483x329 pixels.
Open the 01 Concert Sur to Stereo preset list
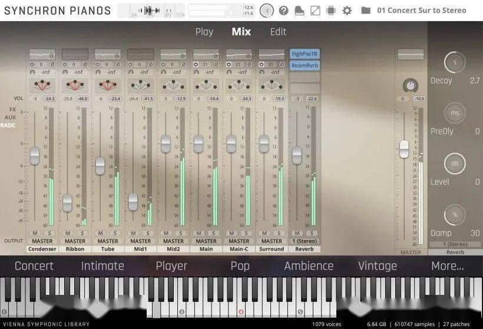(x=421, y=11)
